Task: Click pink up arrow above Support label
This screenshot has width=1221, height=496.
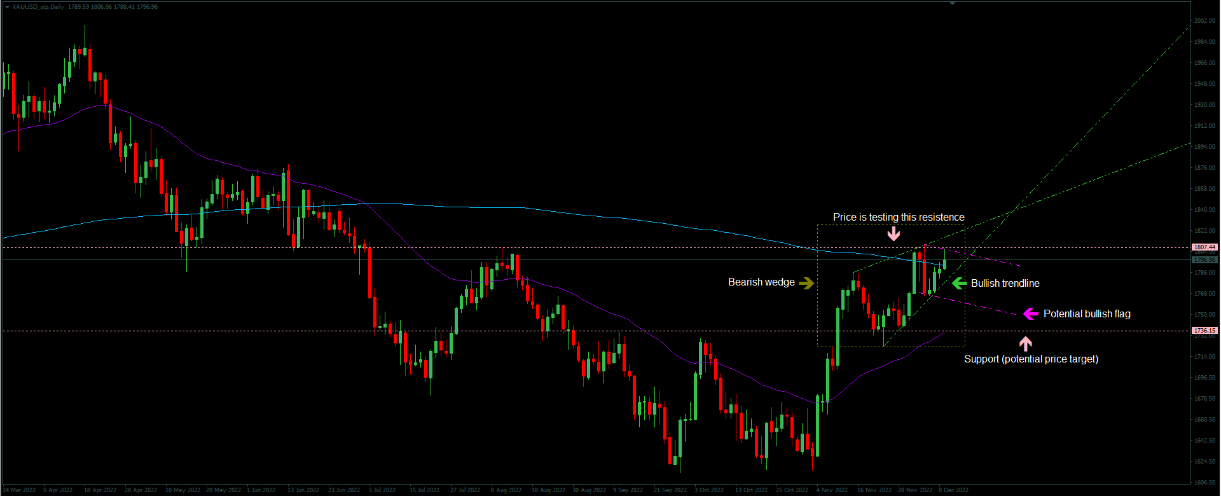Action: [x=1025, y=344]
